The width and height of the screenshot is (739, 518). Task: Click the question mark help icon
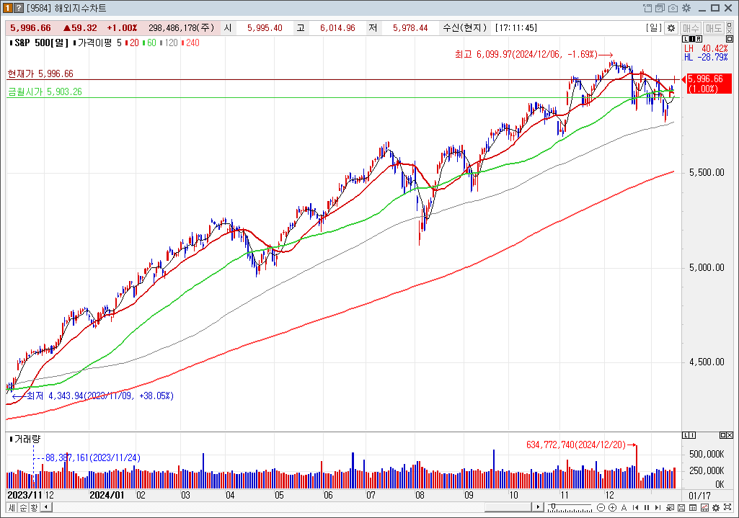18,8
